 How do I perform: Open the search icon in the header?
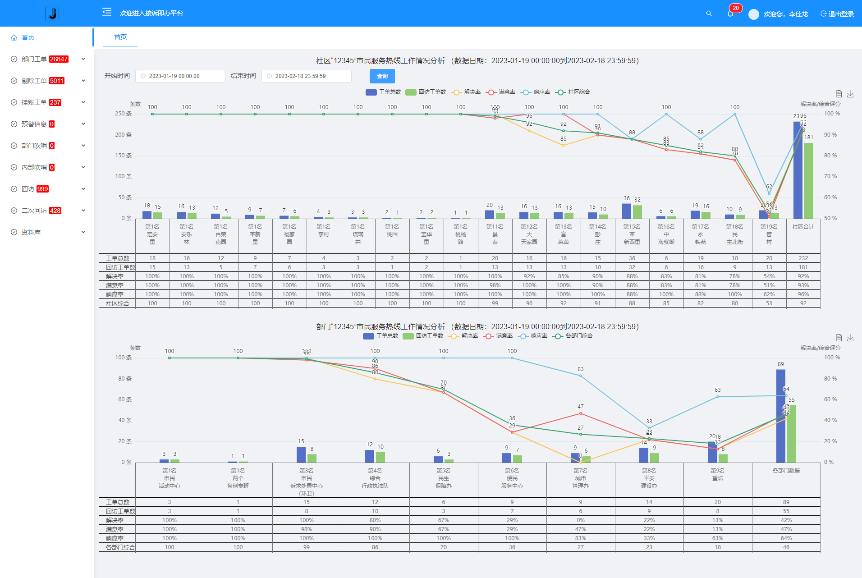709,14
